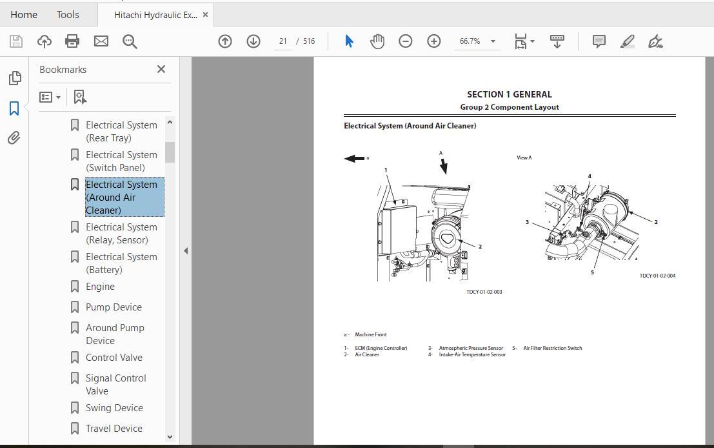Collapse the navigation pane arrow
714x448 pixels.
point(185,250)
